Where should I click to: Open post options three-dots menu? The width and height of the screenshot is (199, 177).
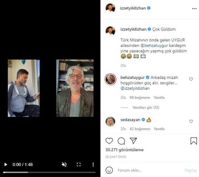pyautogui.click(x=194, y=9)
